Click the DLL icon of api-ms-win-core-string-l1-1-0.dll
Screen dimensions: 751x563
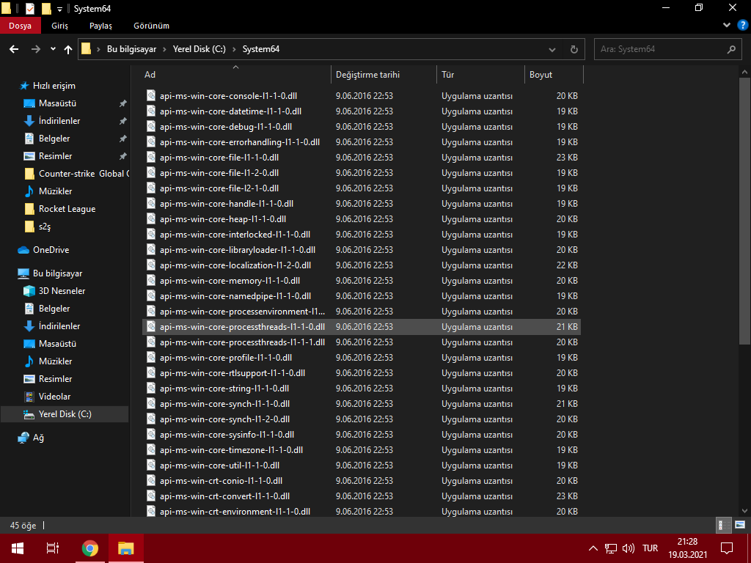coord(151,389)
